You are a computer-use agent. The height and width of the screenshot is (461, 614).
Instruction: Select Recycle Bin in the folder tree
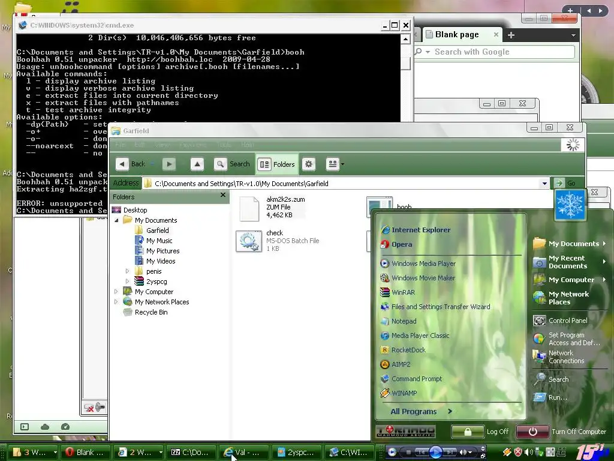point(145,312)
